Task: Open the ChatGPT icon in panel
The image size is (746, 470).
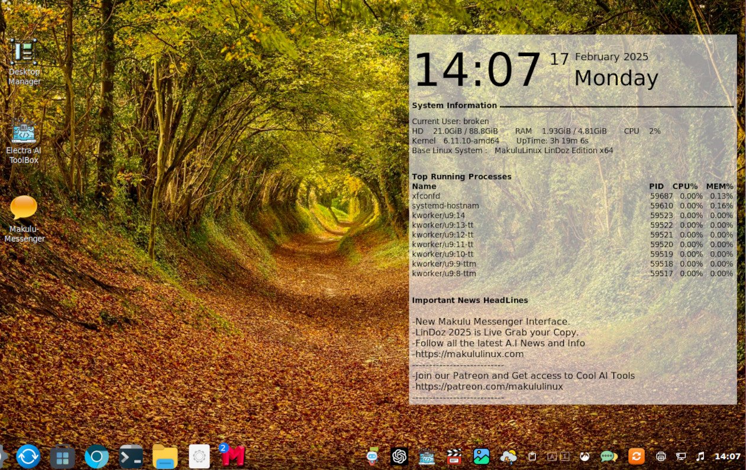Action: [x=399, y=456]
